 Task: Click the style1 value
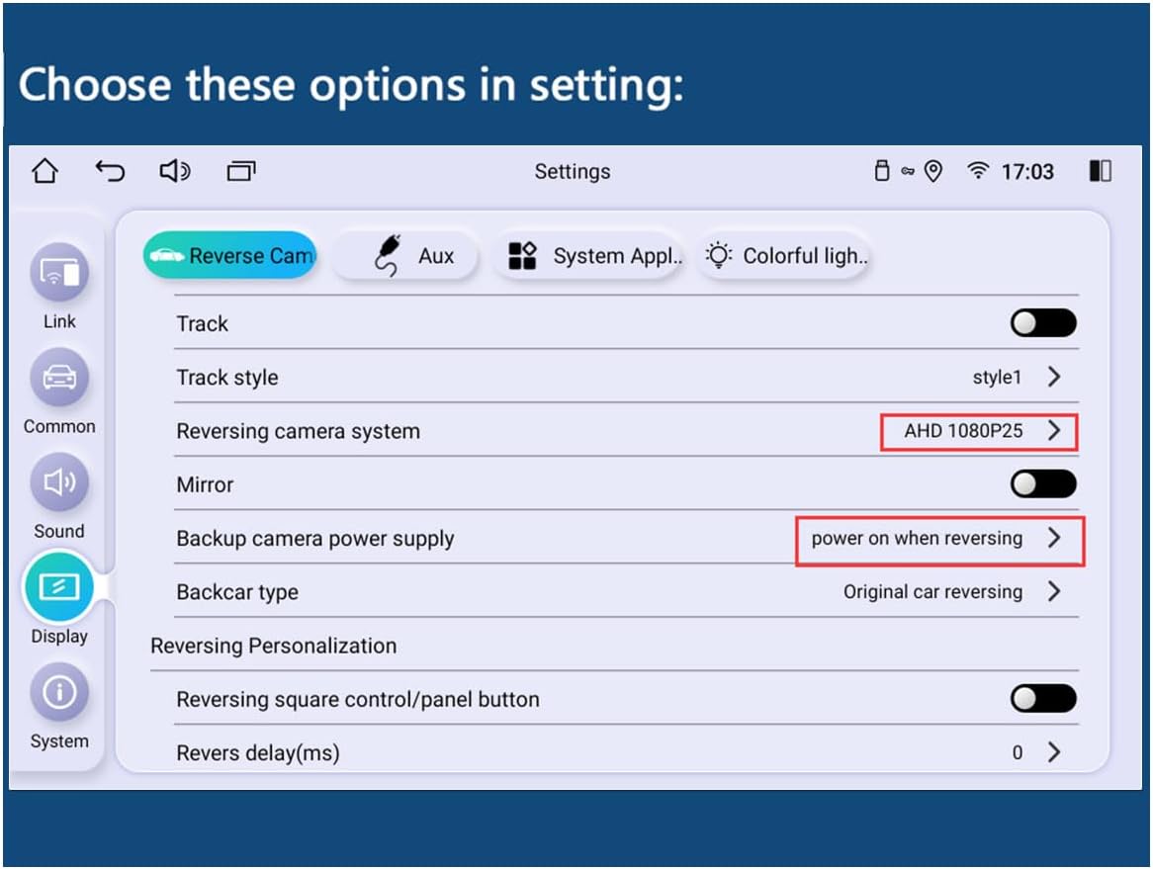(x=997, y=377)
